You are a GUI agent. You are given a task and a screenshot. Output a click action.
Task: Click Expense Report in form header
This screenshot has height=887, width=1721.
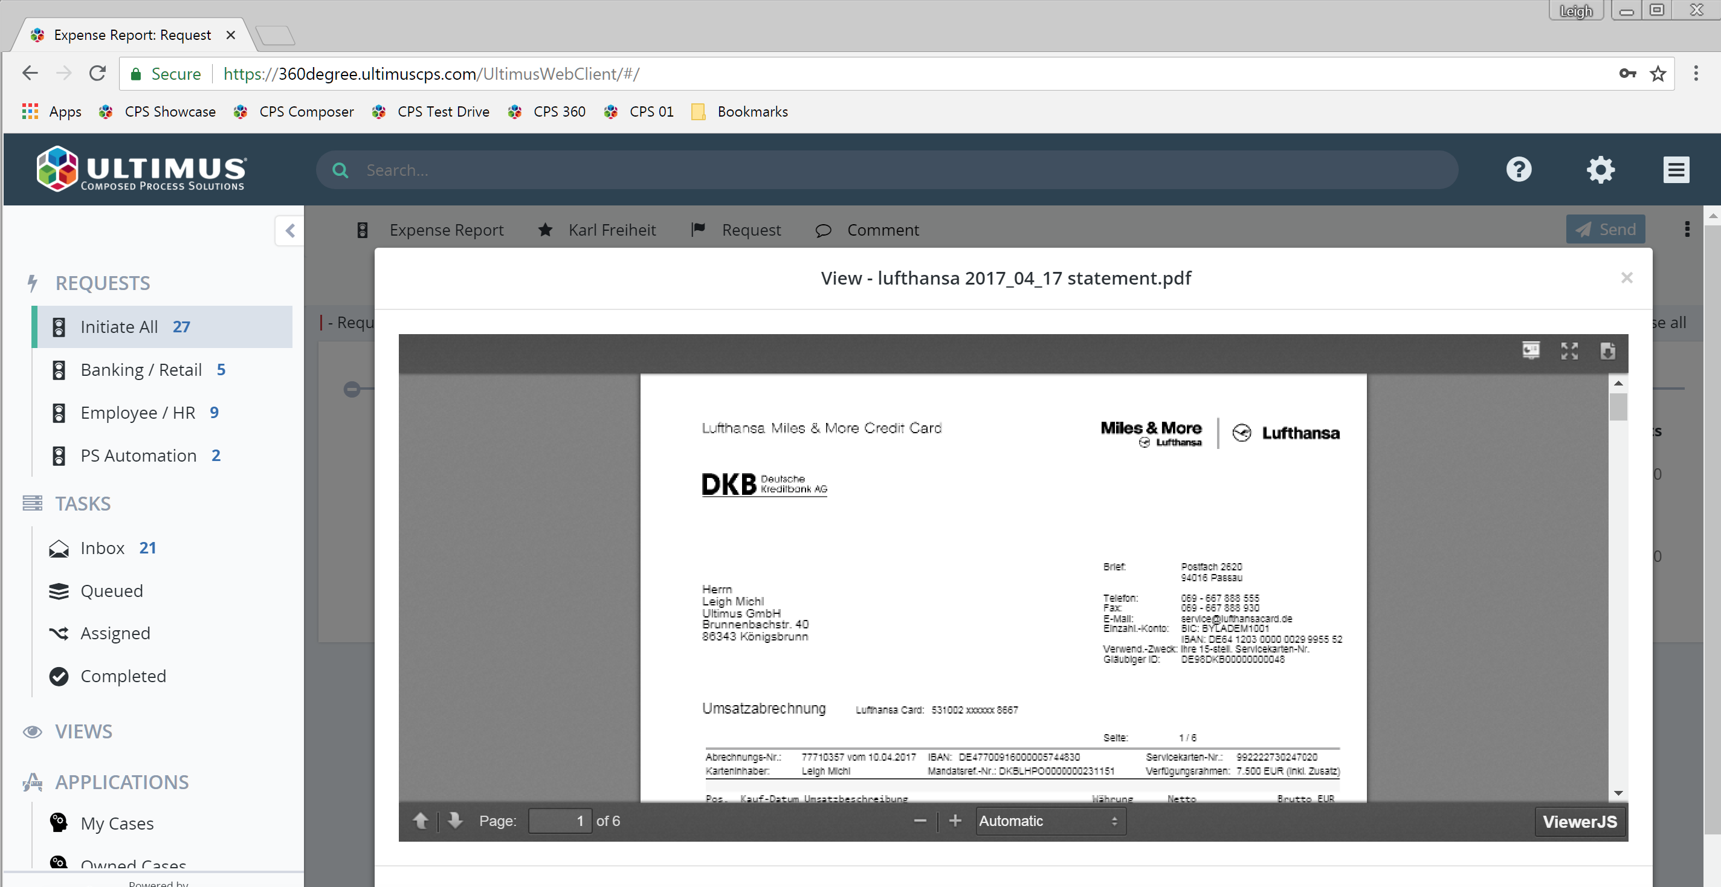[447, 230]
